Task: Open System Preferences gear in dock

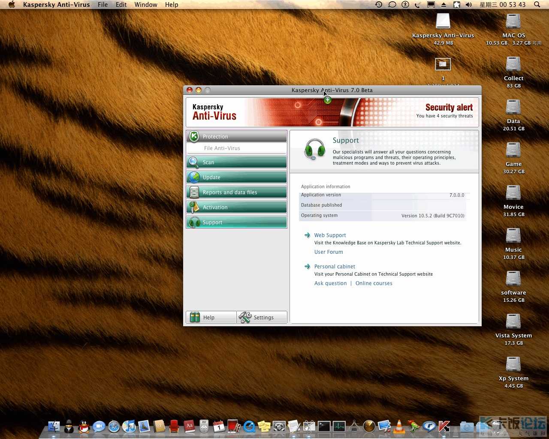Action: tap(279, 426)
